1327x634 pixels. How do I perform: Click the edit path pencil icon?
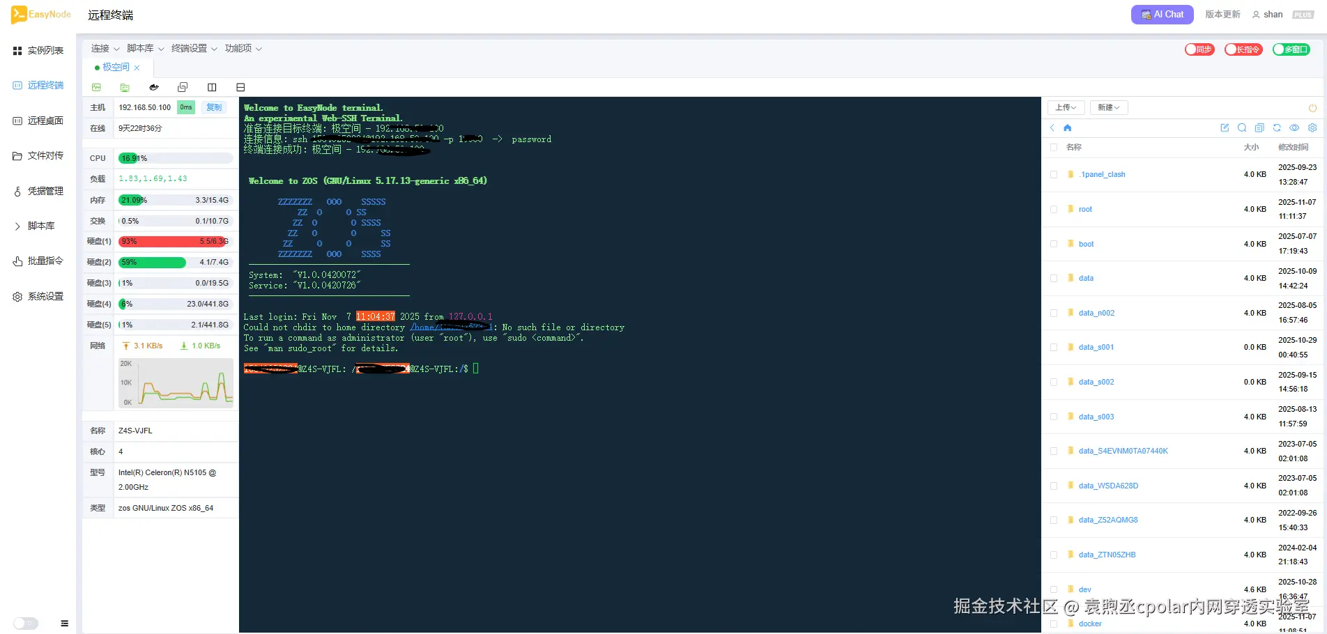point(1225,127)
